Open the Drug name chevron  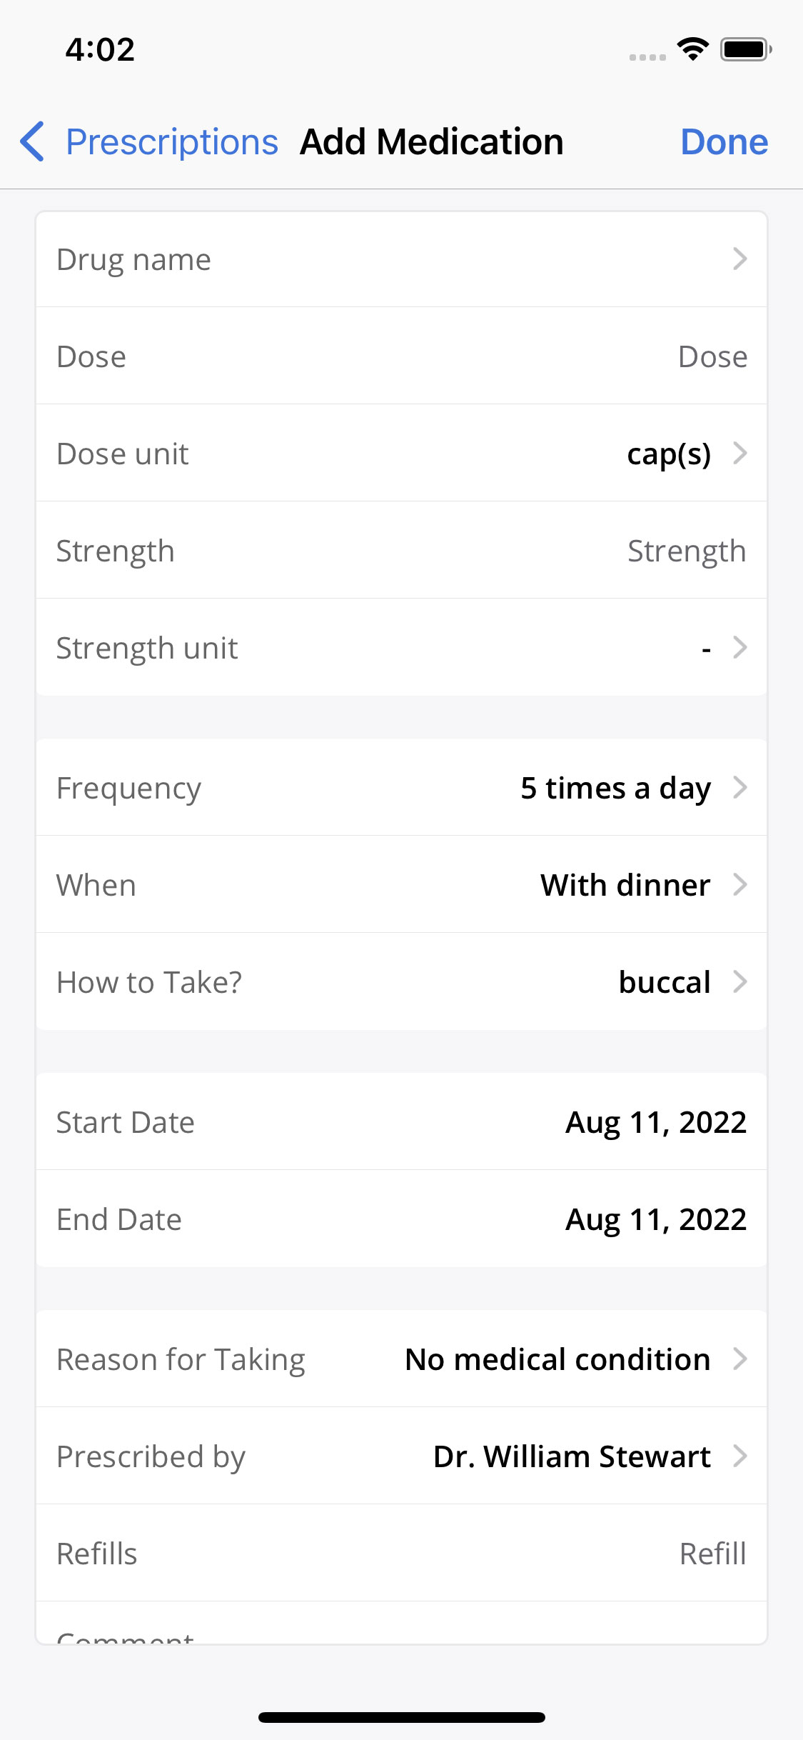click(x=739, y=259)
